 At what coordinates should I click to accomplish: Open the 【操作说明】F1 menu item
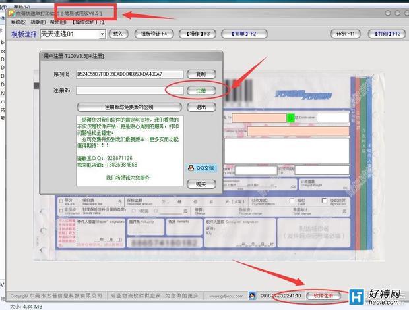(88, 22)
